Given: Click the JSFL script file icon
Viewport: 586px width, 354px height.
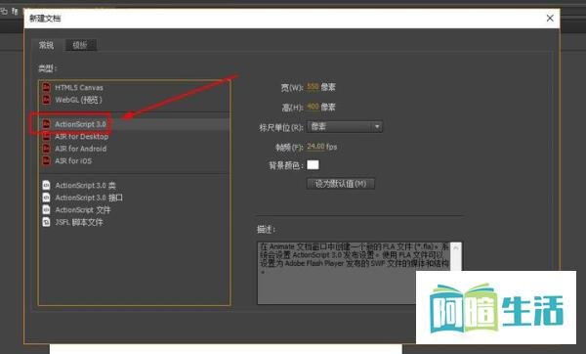Looking at the screenshot, I should point(46,222).
